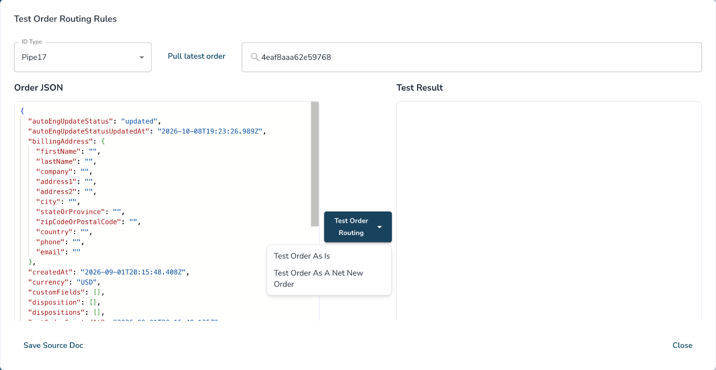
Task: Click Save Source Doc
Action: point(53,345)
